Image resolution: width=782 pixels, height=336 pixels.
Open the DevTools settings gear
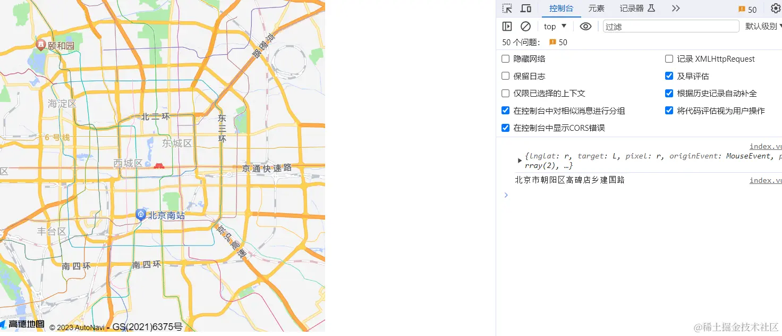click(x=776, y=9)
